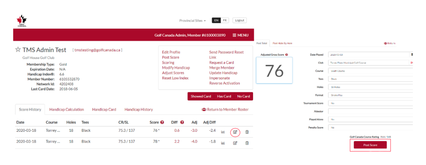This screenshot has width=426, height=165.
Task: Switch language to FR
Action: 225,20
